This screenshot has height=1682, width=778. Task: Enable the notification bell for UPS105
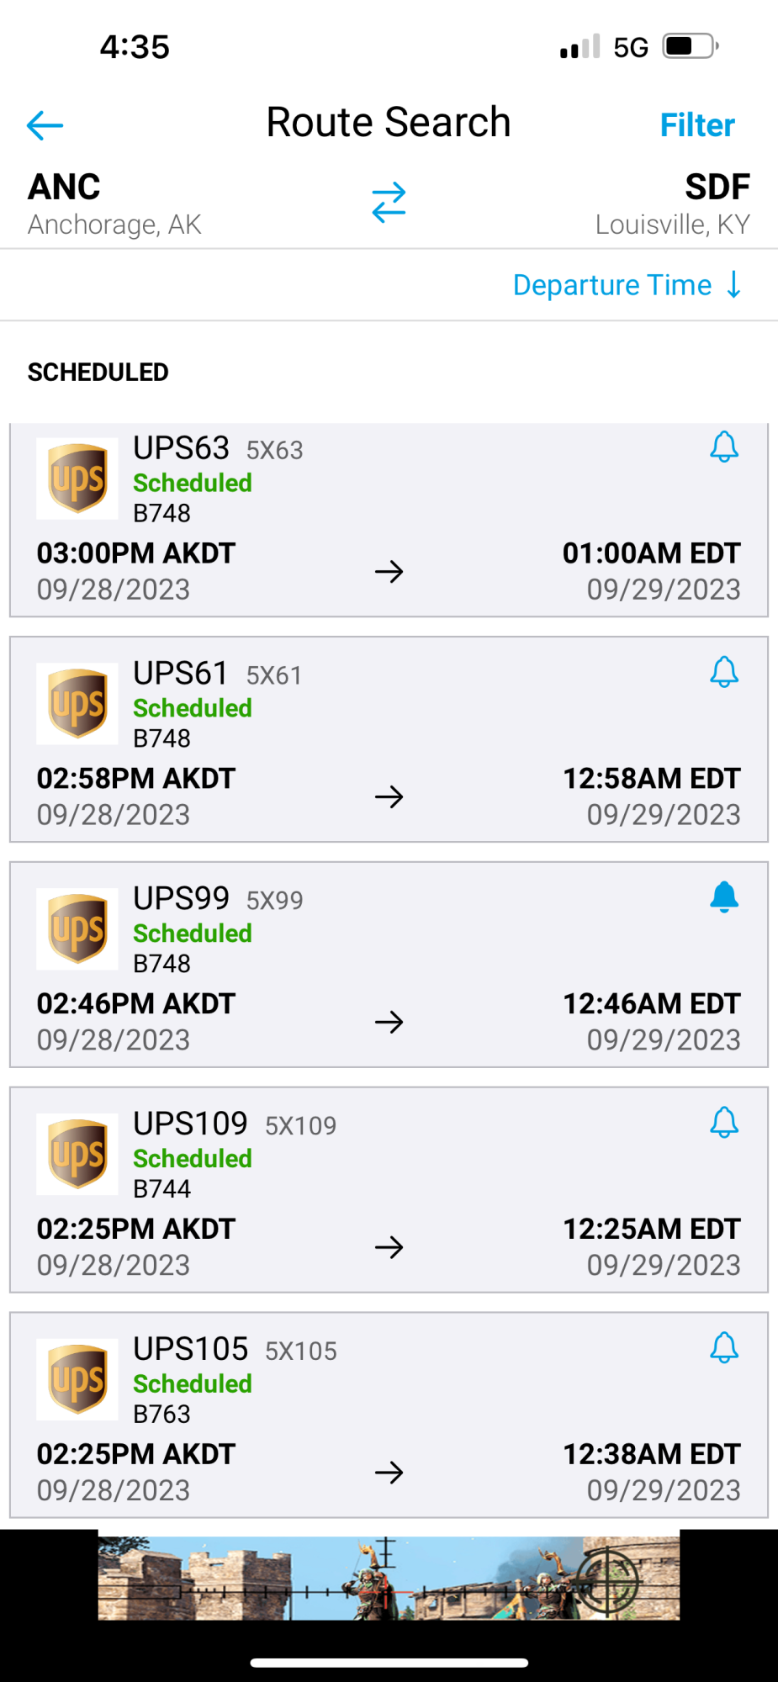click(x=723, y=1348)
